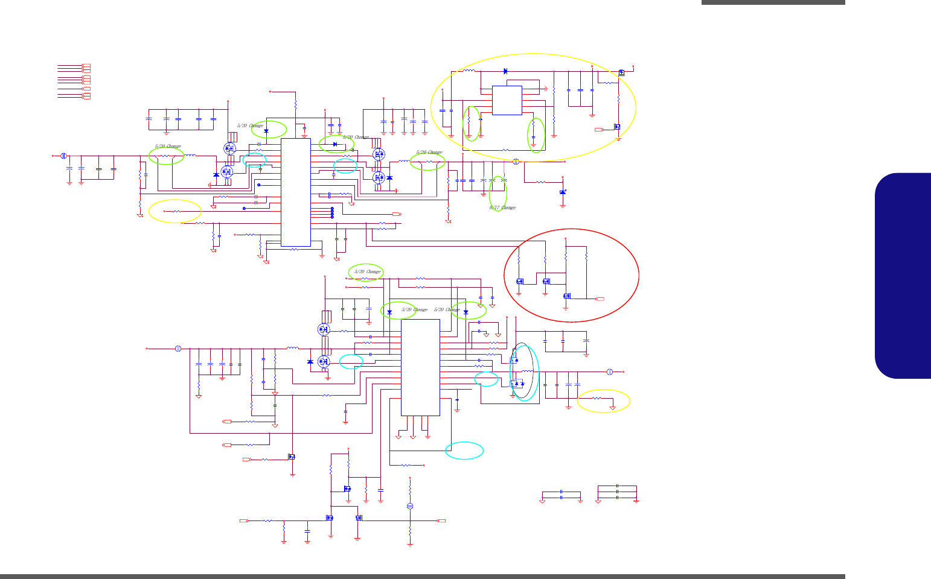
Task: Click the red output port arrow right of the upper IC
Action: click(397, 214)
